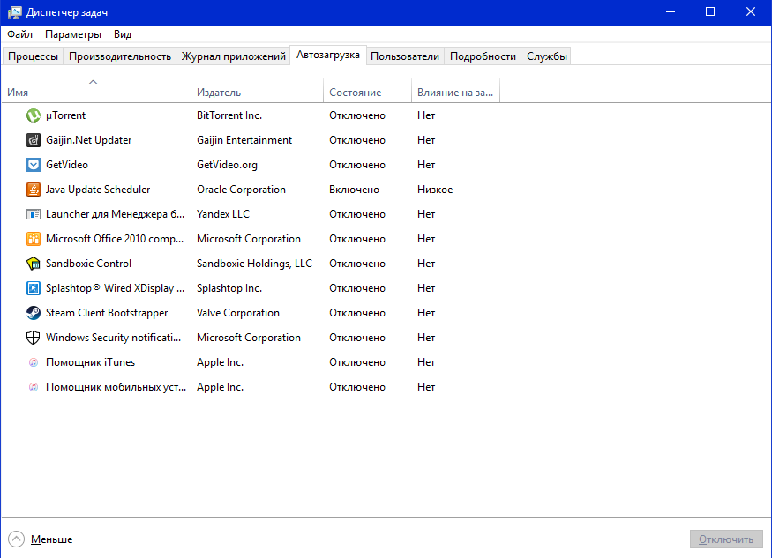Maximize the Диспетчер задач window
This screenshot has height=558, width=772.
pyautogui.click(x=710, y=11)
